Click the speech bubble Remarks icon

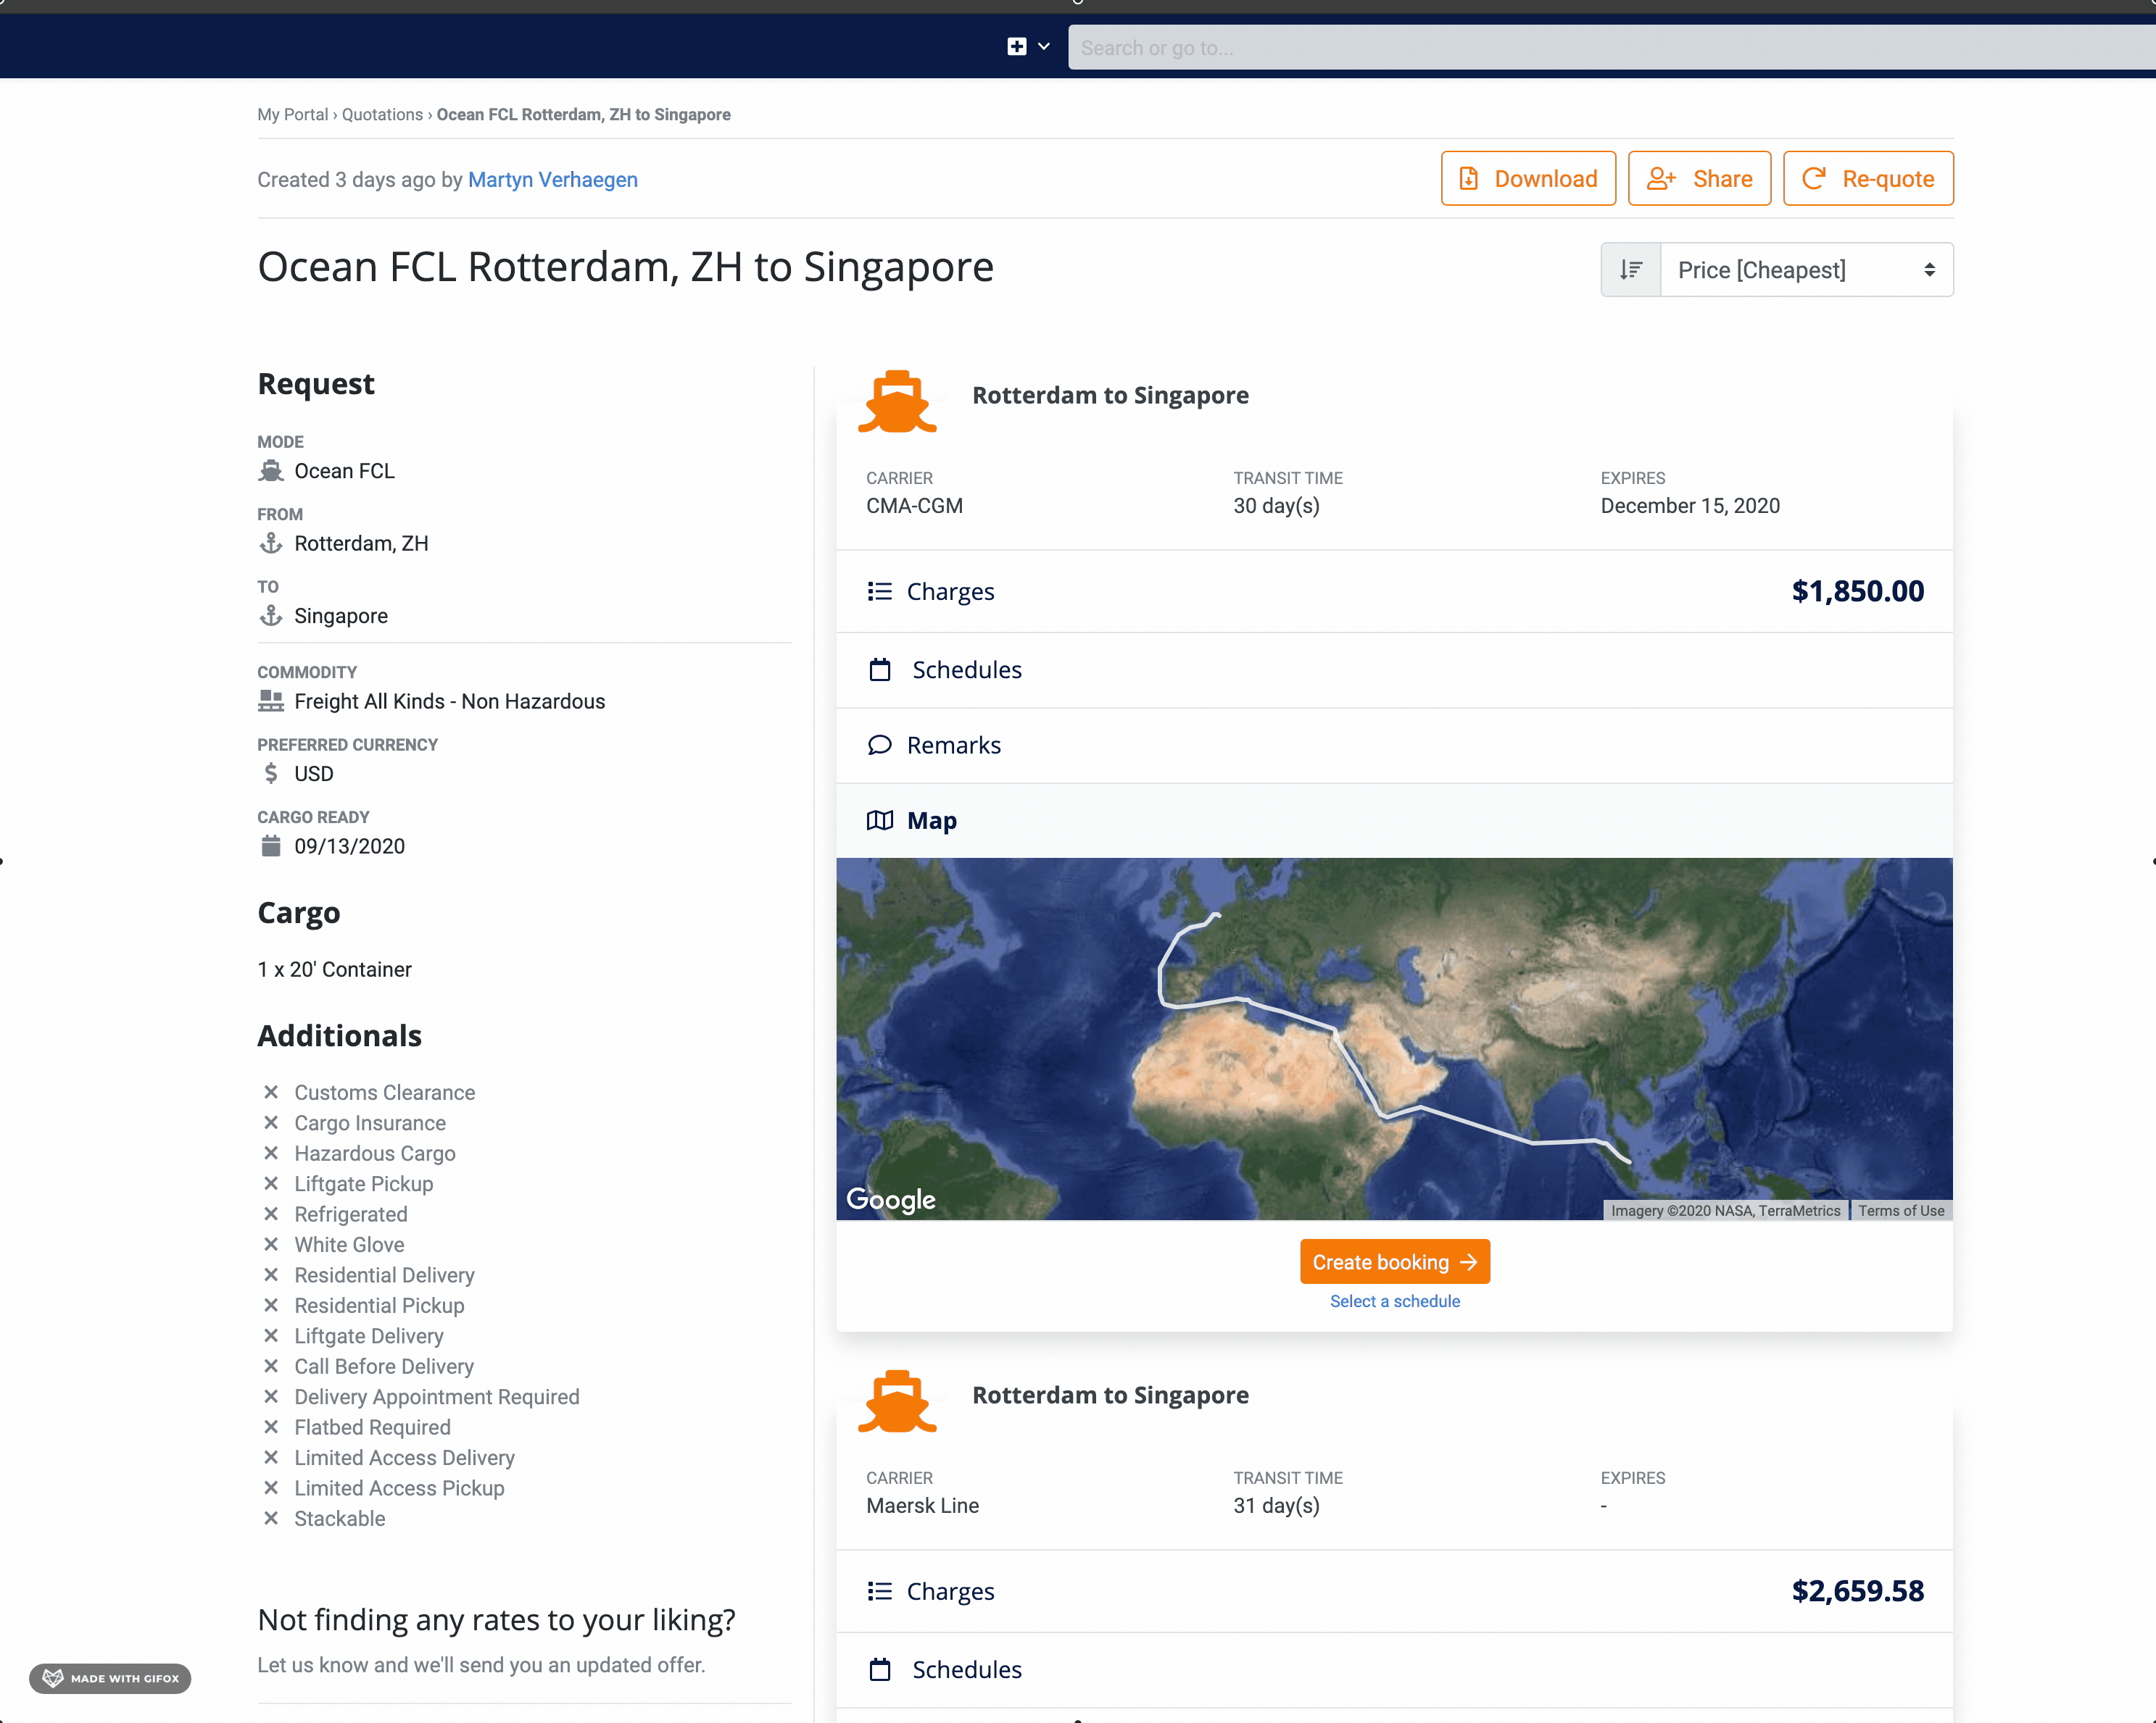coord(879,746)
